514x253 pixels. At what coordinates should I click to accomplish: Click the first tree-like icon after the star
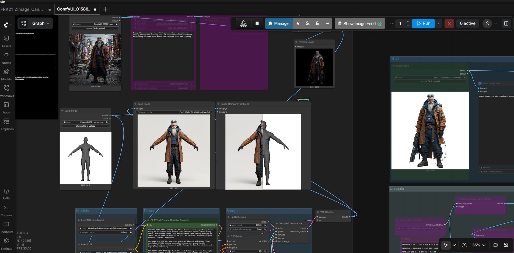point(307,23)
